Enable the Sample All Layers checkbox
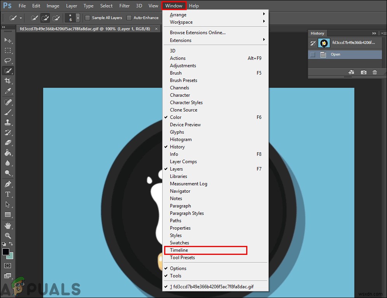This screenshot has height=298, width=387. [x=88, y=17]
